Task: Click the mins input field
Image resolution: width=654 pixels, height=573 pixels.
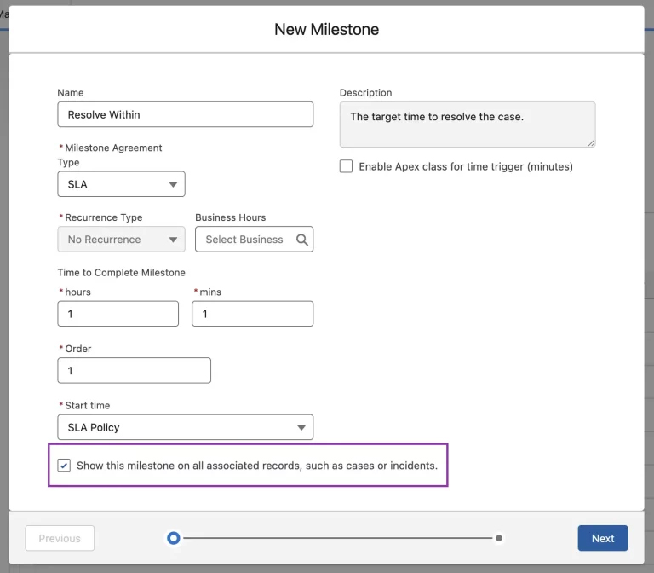Action: (252, 314)
